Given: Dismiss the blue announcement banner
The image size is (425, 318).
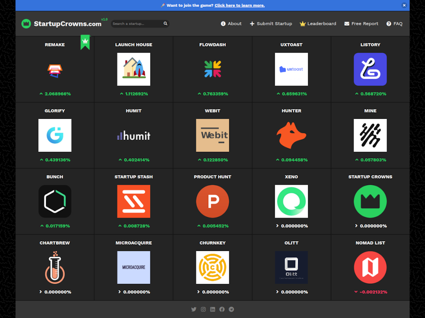Looking at the screenshot, I should pyautogui.click(x=404, y=5).
